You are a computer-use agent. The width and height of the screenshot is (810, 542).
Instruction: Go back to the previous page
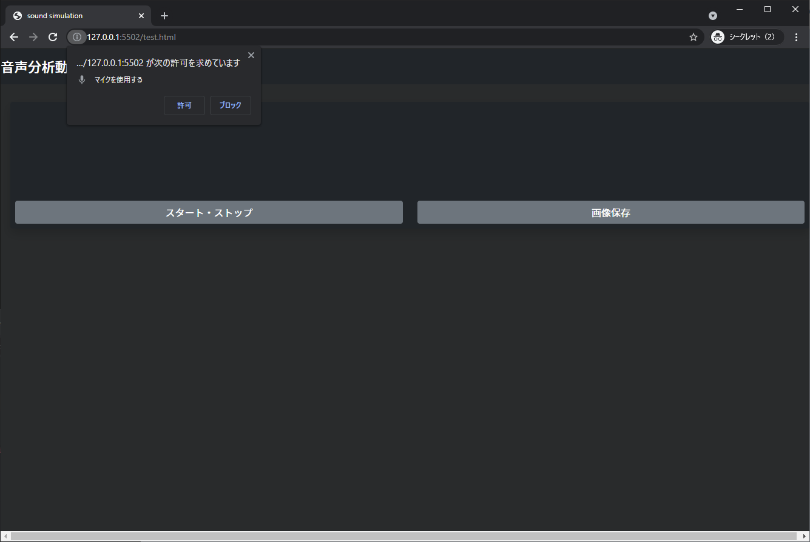(14, 37)
